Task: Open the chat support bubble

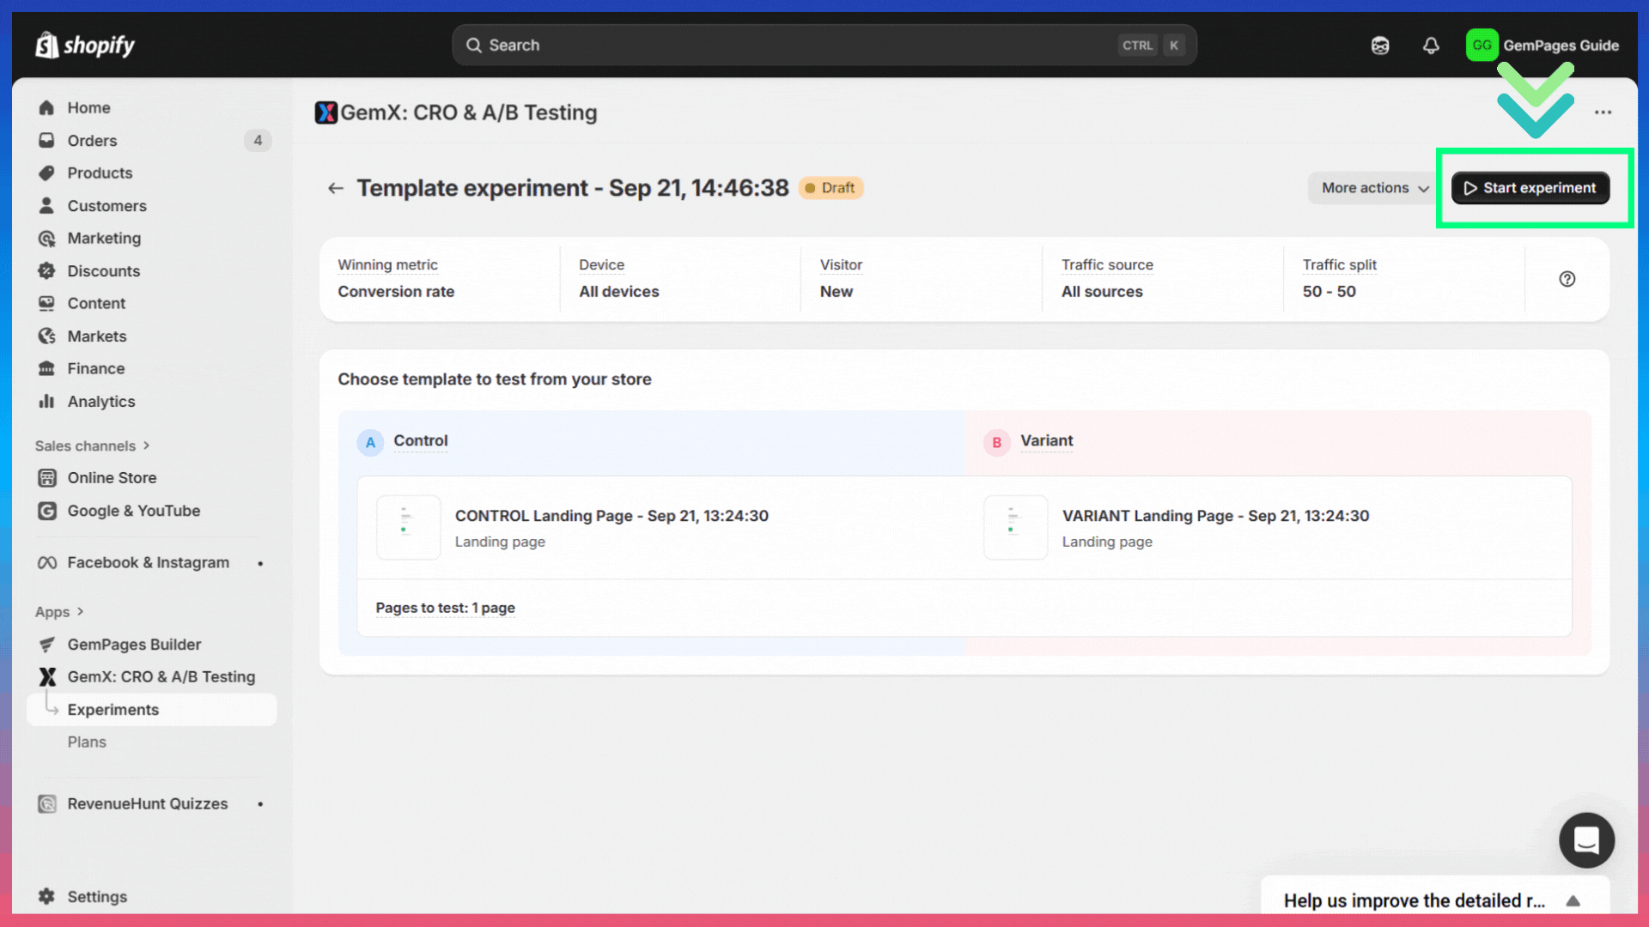Action: [x=1586, y=840]
